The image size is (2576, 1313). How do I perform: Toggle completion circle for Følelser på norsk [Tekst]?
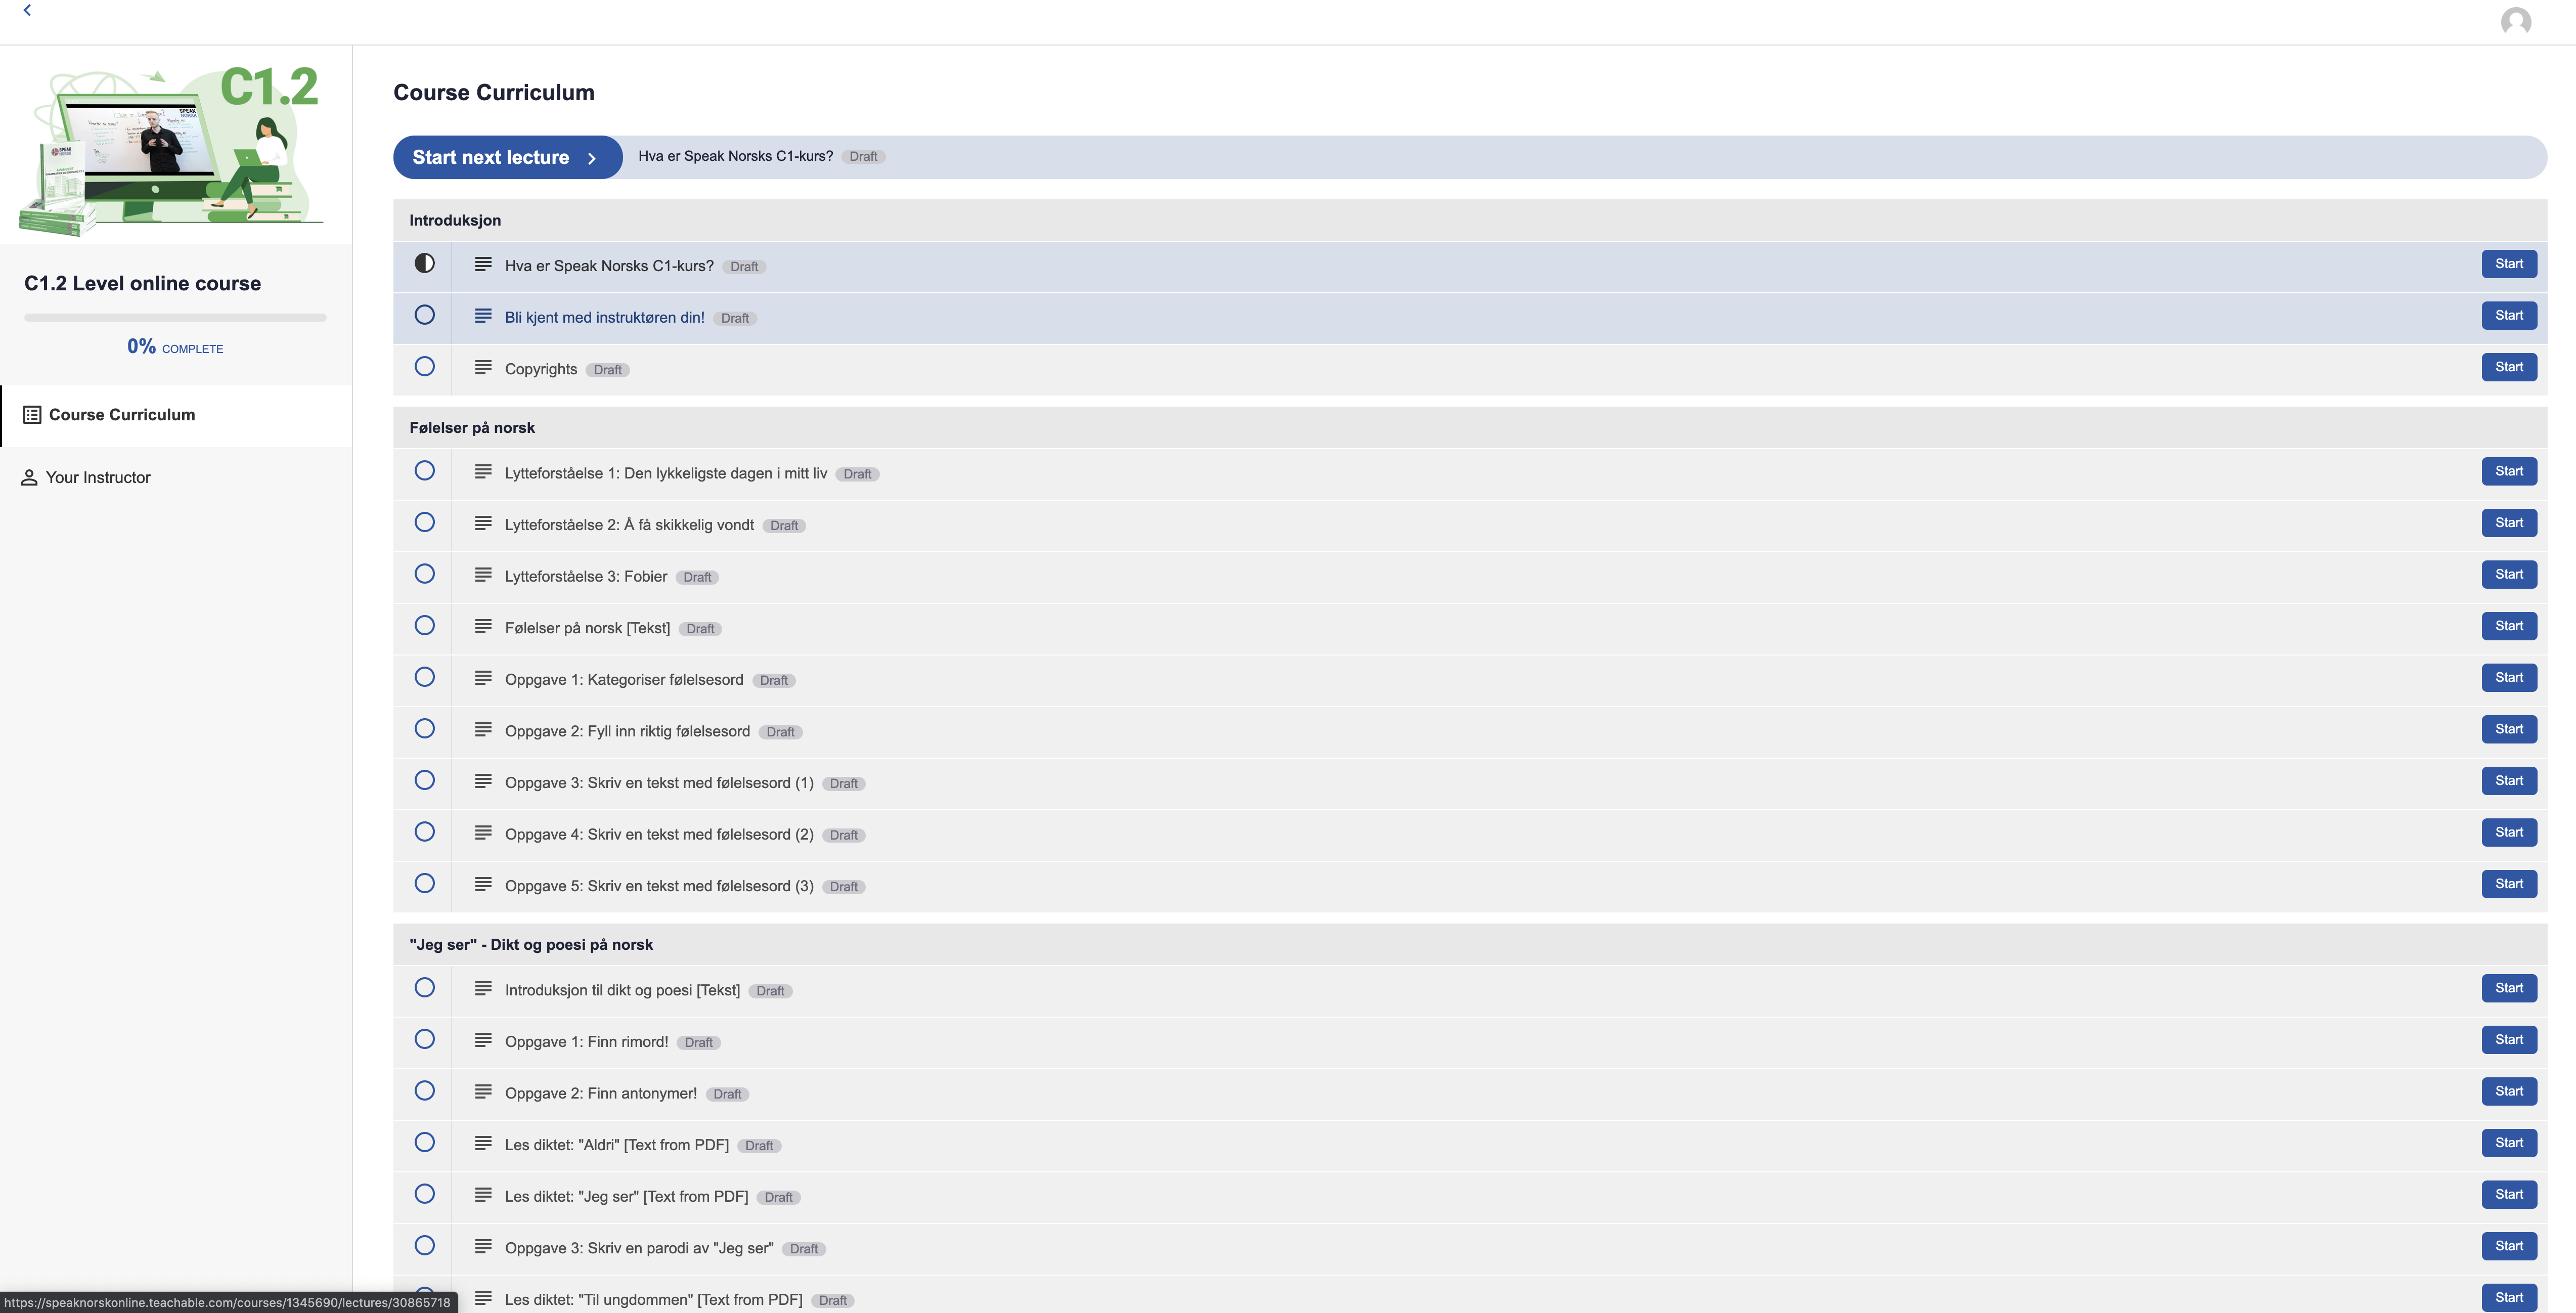point(425,625)
